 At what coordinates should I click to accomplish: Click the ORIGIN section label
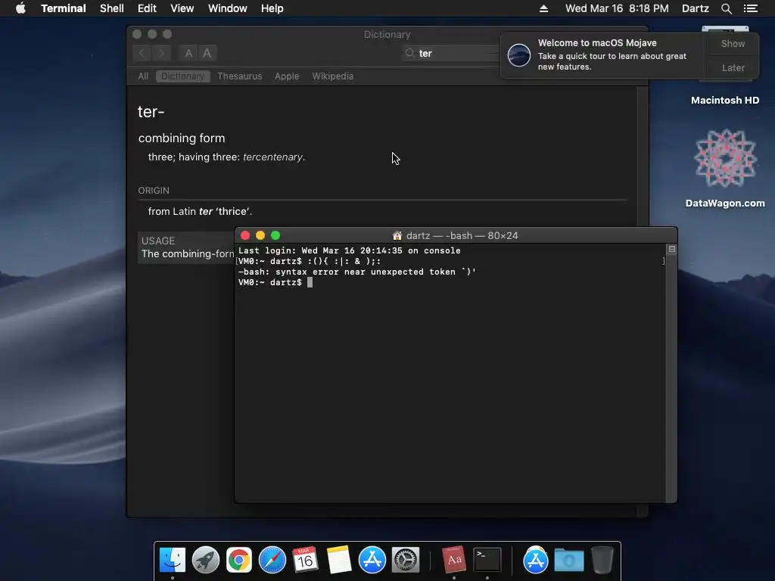tap(154, 190)
